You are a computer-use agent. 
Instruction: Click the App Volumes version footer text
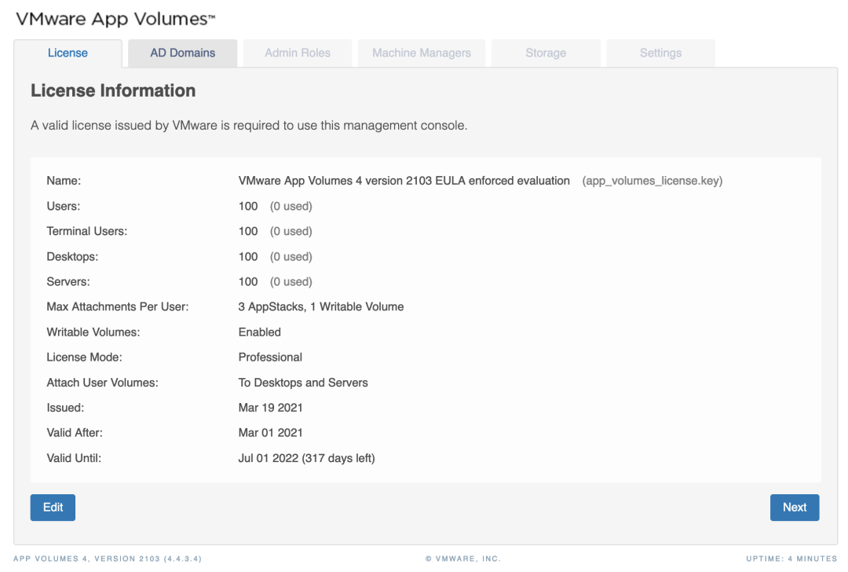click(108, 559)
